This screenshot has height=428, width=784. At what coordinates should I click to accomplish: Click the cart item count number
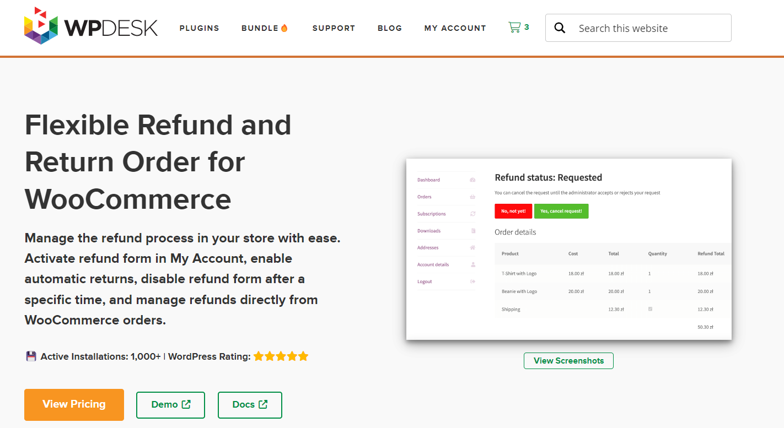(527, 27)
